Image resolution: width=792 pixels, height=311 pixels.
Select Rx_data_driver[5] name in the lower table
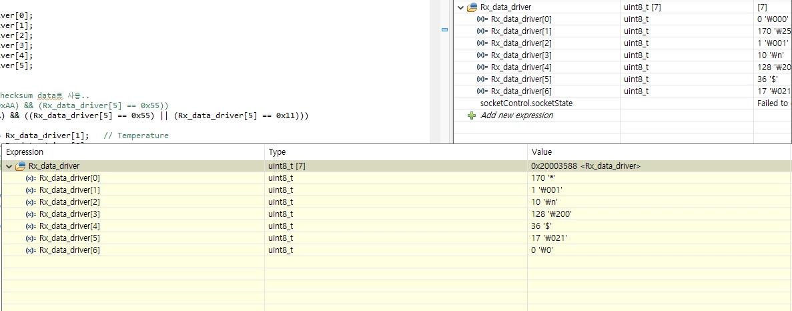point(69,238)
